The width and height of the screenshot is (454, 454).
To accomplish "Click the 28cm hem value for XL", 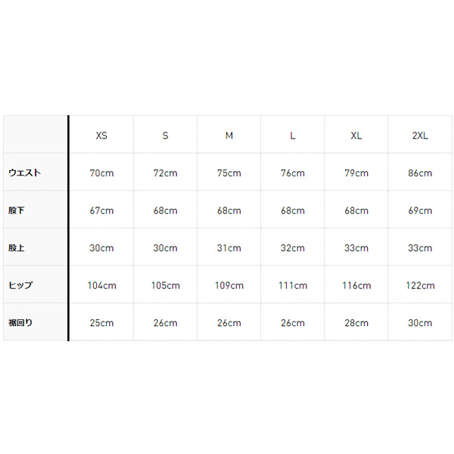I will point(356,323).
